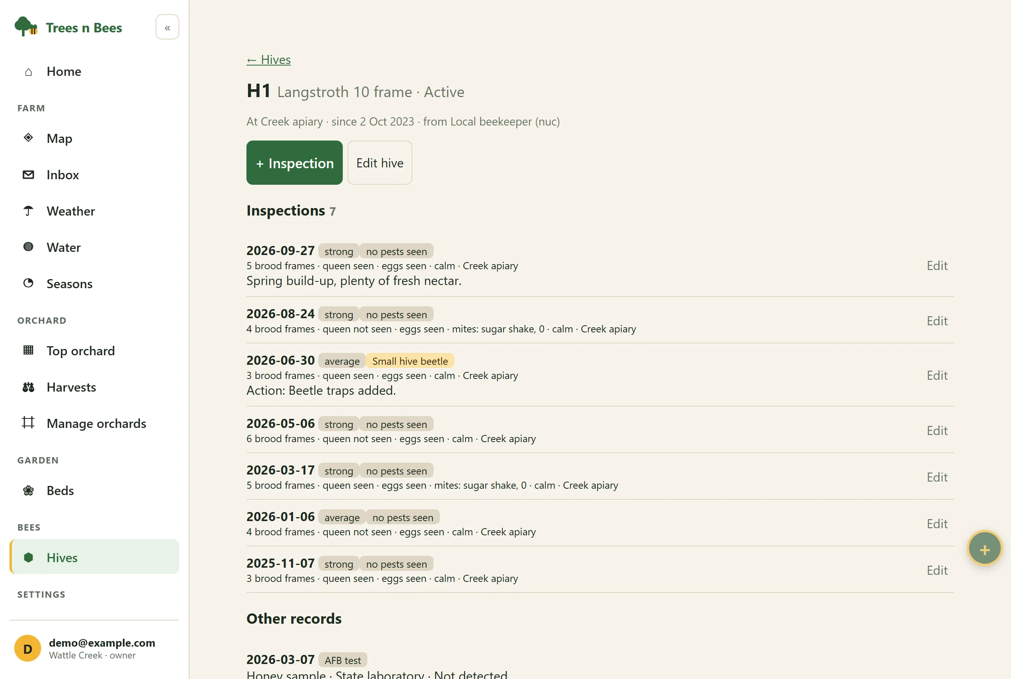Open the Weather page

point(94,211)
